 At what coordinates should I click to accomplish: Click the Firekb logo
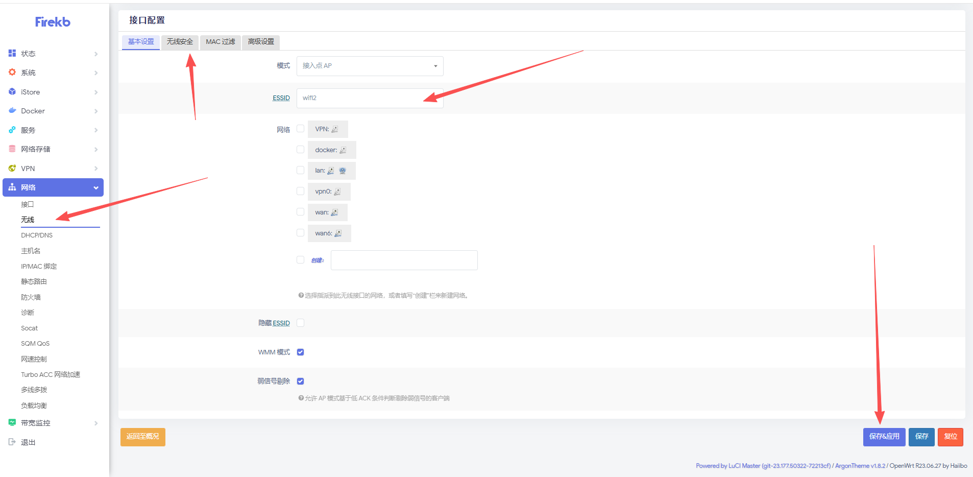(x=53, y=22)
